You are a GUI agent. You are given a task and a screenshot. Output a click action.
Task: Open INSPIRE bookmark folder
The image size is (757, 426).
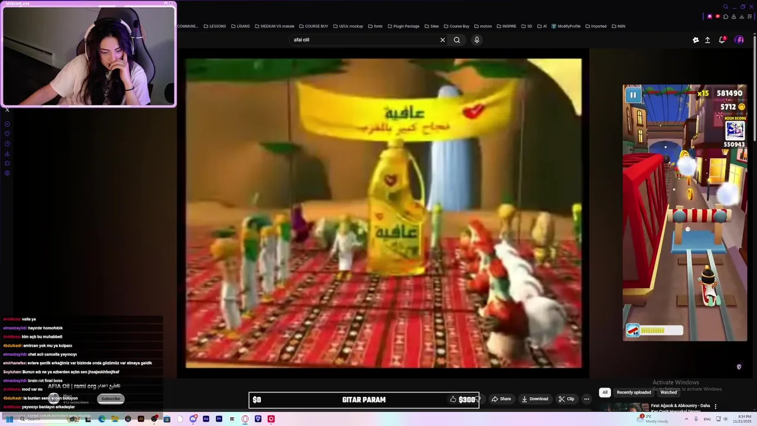coord(506,26)
